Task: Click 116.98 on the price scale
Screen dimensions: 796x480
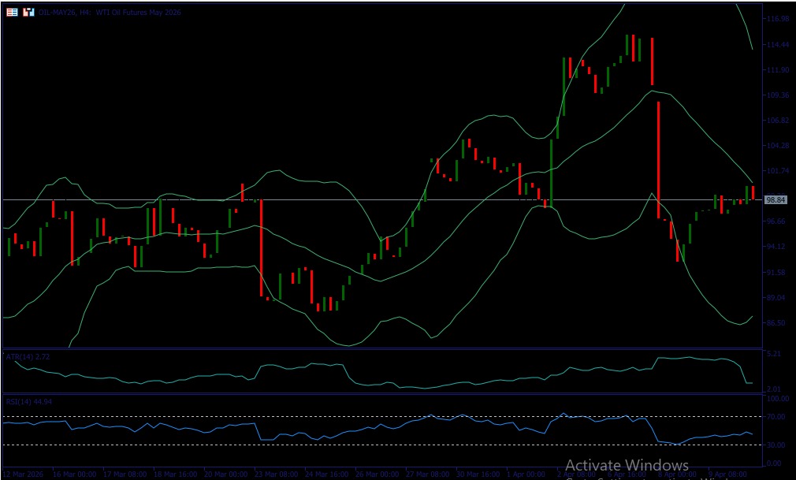Action: click(777, 18)
